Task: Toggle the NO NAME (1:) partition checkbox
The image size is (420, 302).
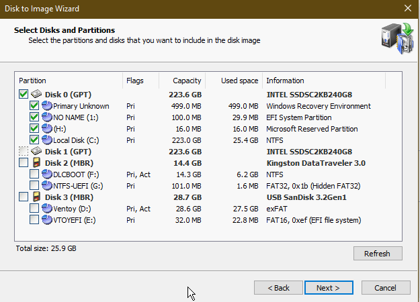Action: click(34, 117)
